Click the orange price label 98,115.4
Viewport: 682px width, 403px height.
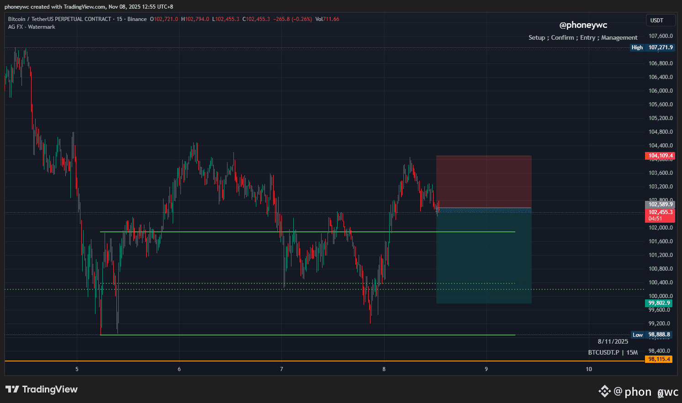[x=659, y=359]
